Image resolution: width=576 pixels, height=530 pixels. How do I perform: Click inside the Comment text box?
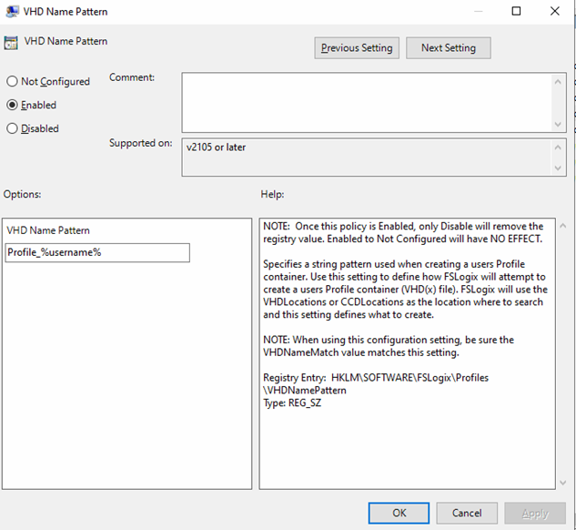coord(367,102)
